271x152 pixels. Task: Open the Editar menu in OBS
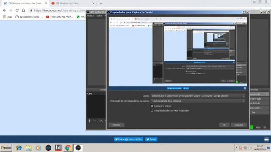tap(100, 16)
